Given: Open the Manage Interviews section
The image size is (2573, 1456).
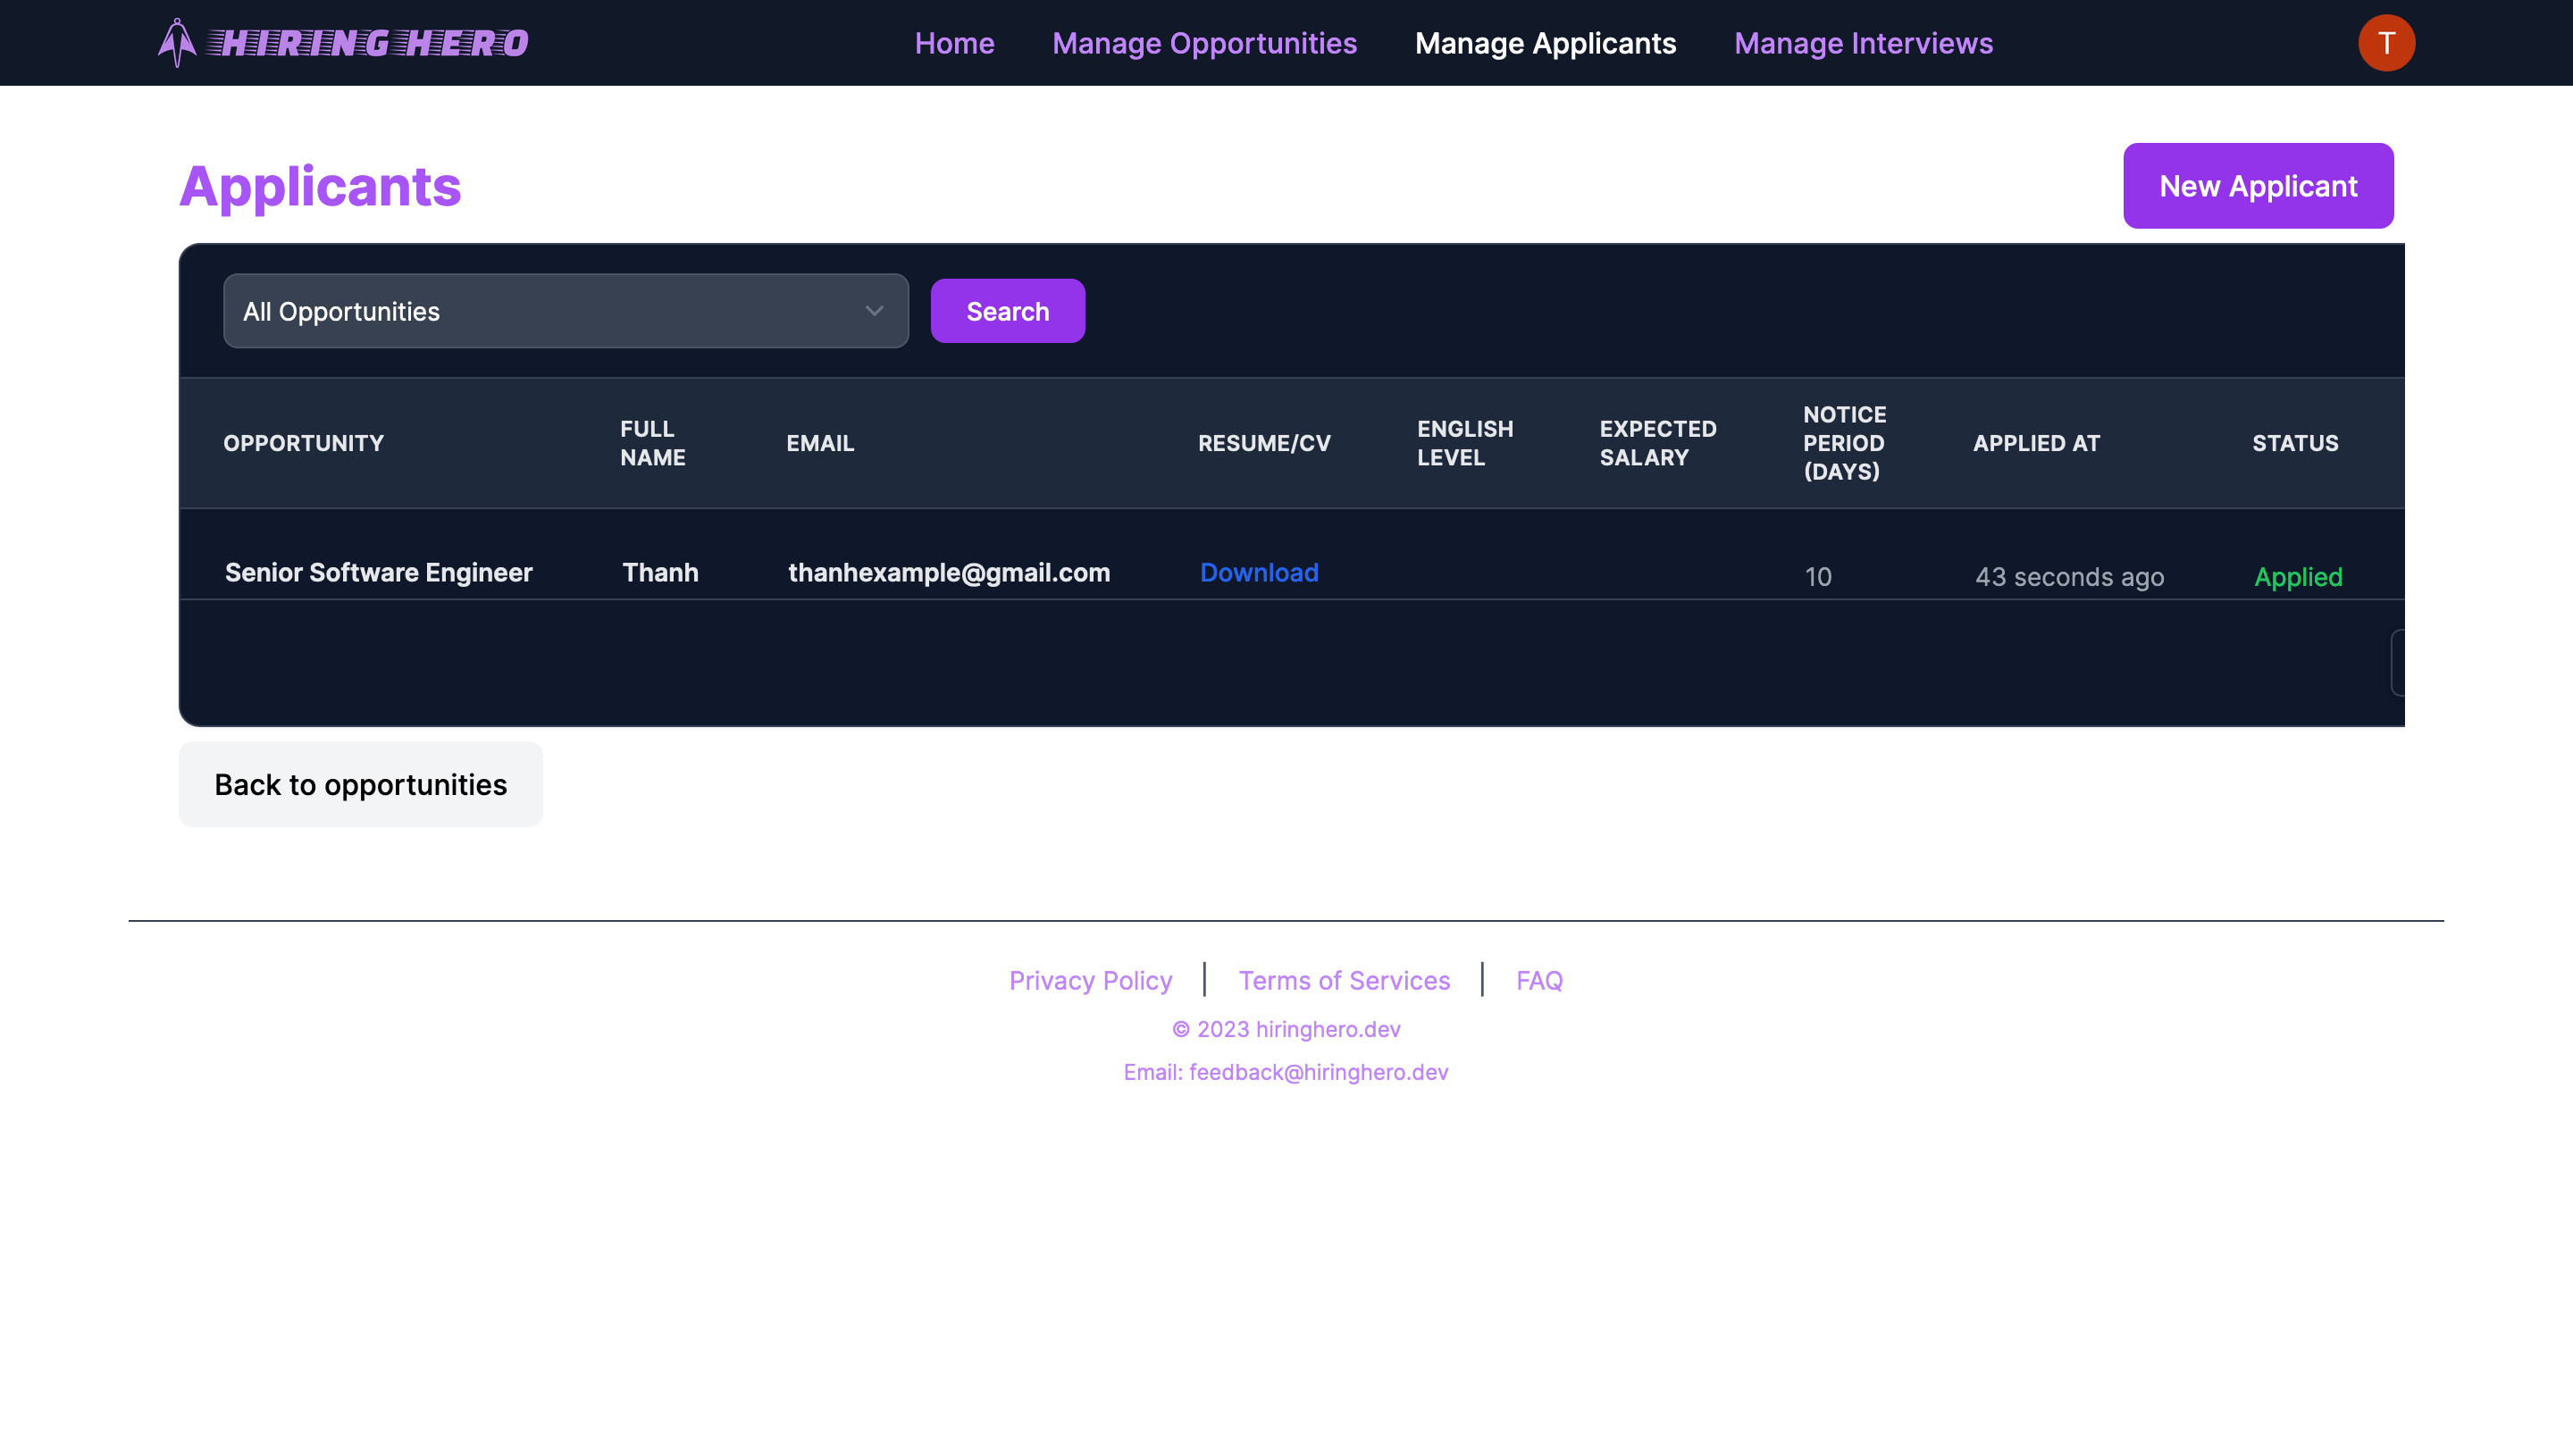Looking at the screenshot, I should tap(1863, 43).
